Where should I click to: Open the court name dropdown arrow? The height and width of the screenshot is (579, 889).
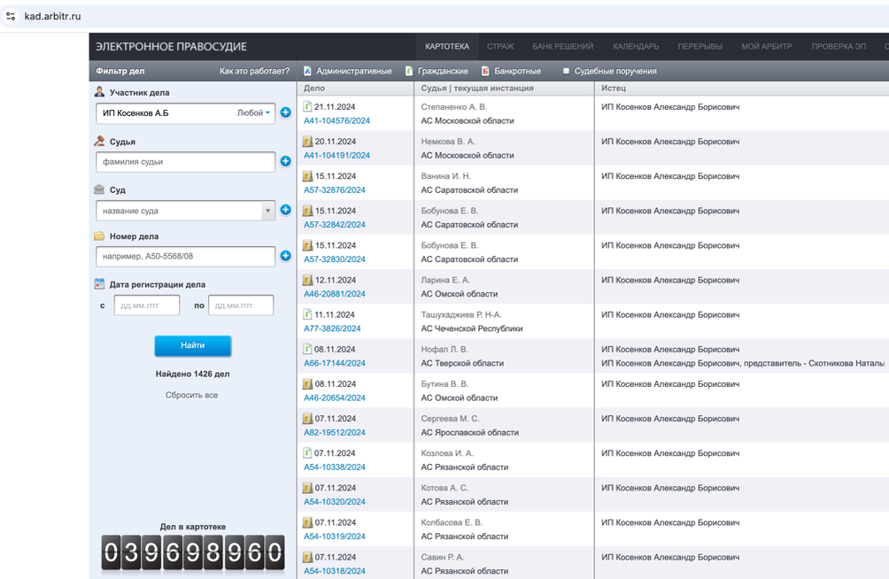tap(268, 211)
